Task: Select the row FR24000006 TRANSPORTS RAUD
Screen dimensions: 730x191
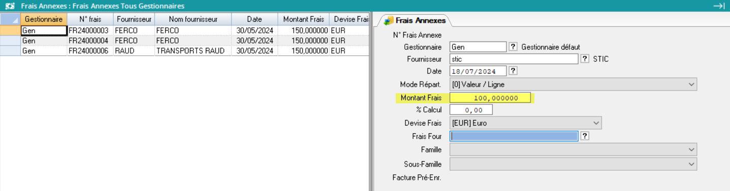Action: coord(184,51)
